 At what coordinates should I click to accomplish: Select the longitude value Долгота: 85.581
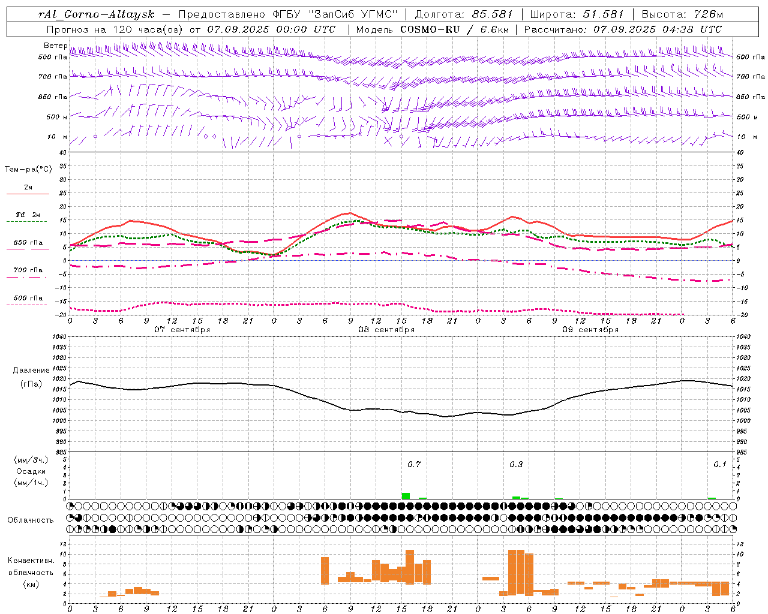464,14
